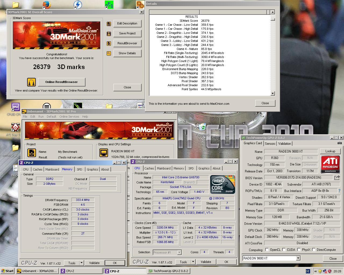Click the folder icon at top-left desktop
344x275 pixels.
pyautogui.click(x=16, y=5)
